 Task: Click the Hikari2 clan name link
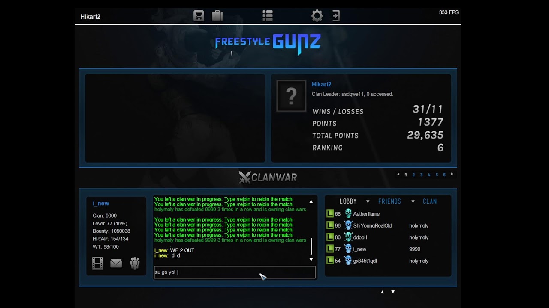tap(321, 84)
